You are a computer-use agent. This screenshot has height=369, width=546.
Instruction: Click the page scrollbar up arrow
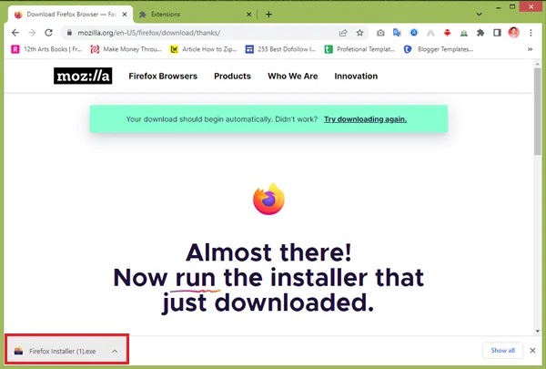[538, 64]
